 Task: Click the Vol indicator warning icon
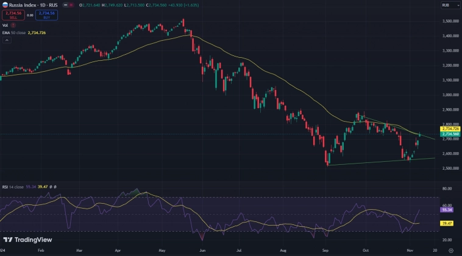coord(13,26)
